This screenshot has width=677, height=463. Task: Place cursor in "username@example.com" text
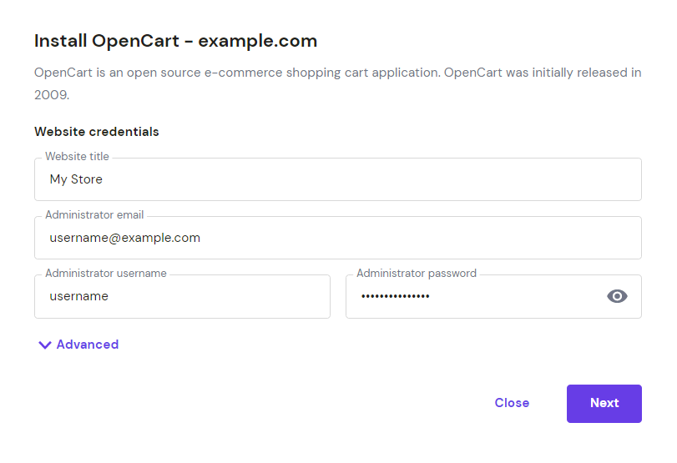[124, 238]
